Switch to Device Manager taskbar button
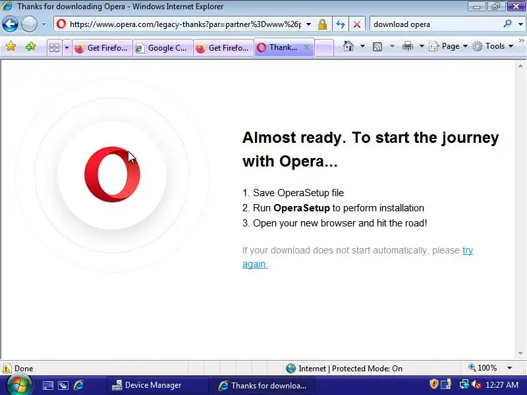 tap(157, 385)
